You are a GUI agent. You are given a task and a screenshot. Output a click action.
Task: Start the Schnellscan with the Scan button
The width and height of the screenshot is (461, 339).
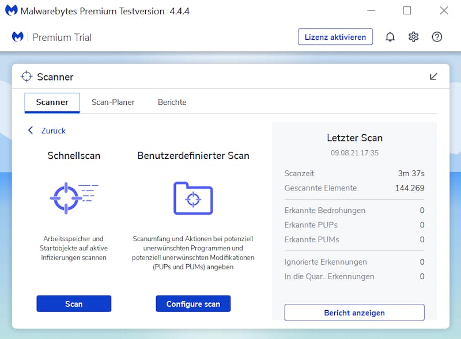[74, 304]
